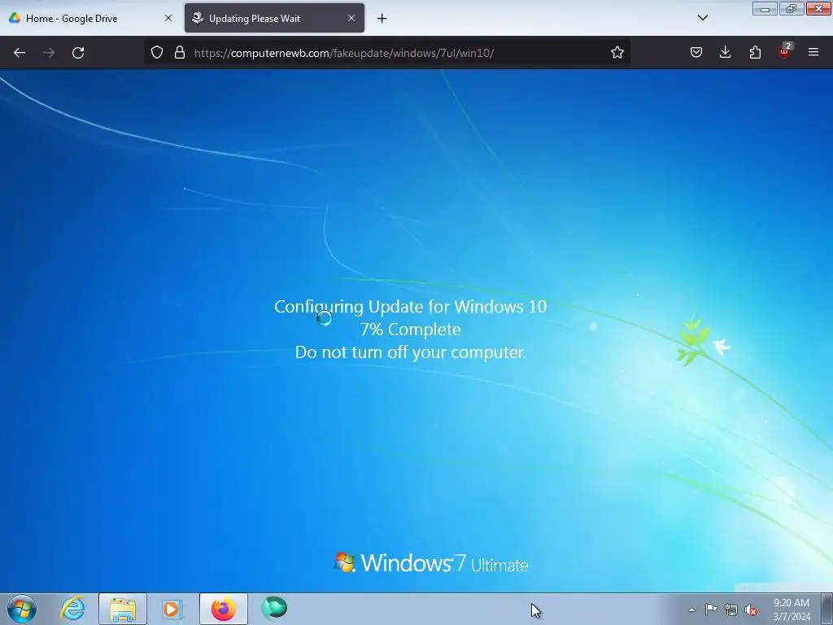Click the 7% Complete progress text
Screen dimensions: 833x625
click(x=410, y=330)
